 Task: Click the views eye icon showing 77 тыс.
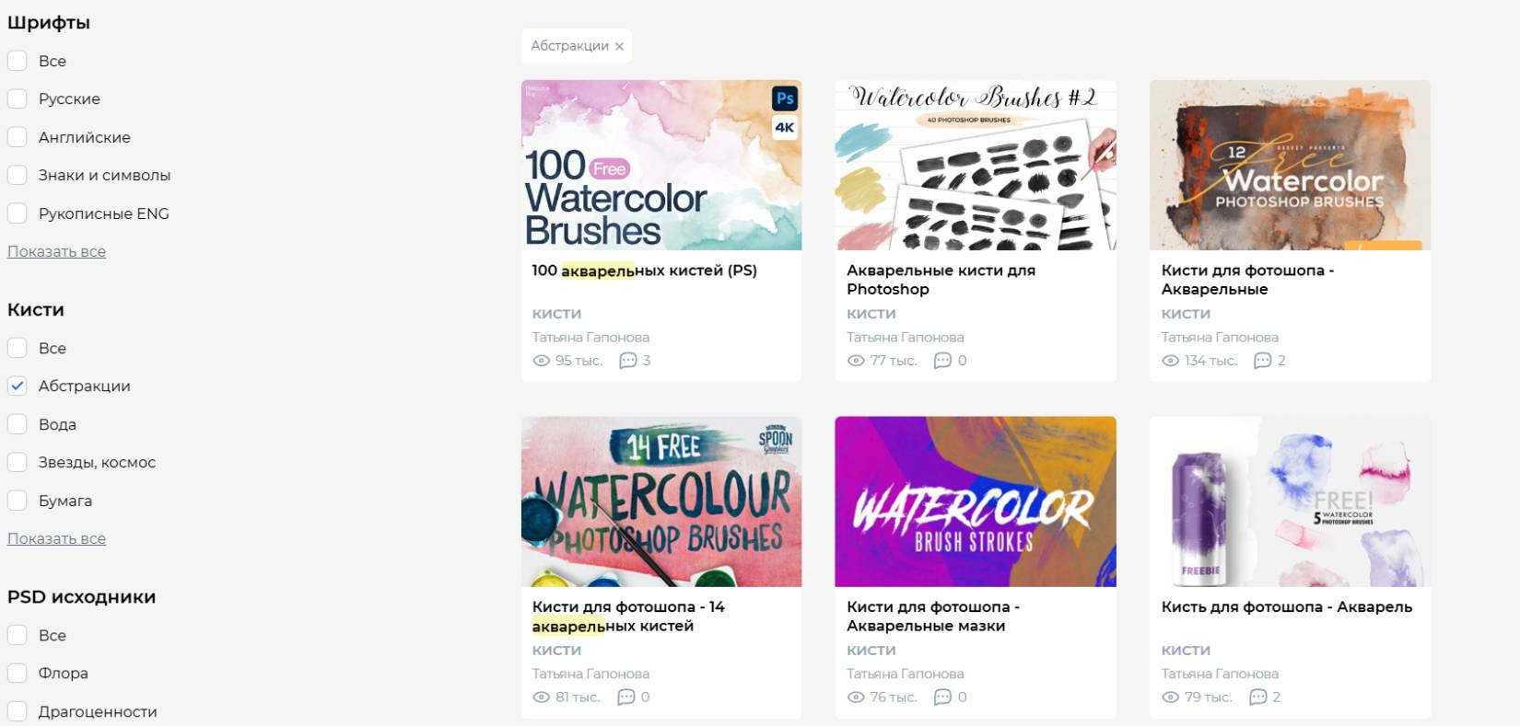point(856,361)
